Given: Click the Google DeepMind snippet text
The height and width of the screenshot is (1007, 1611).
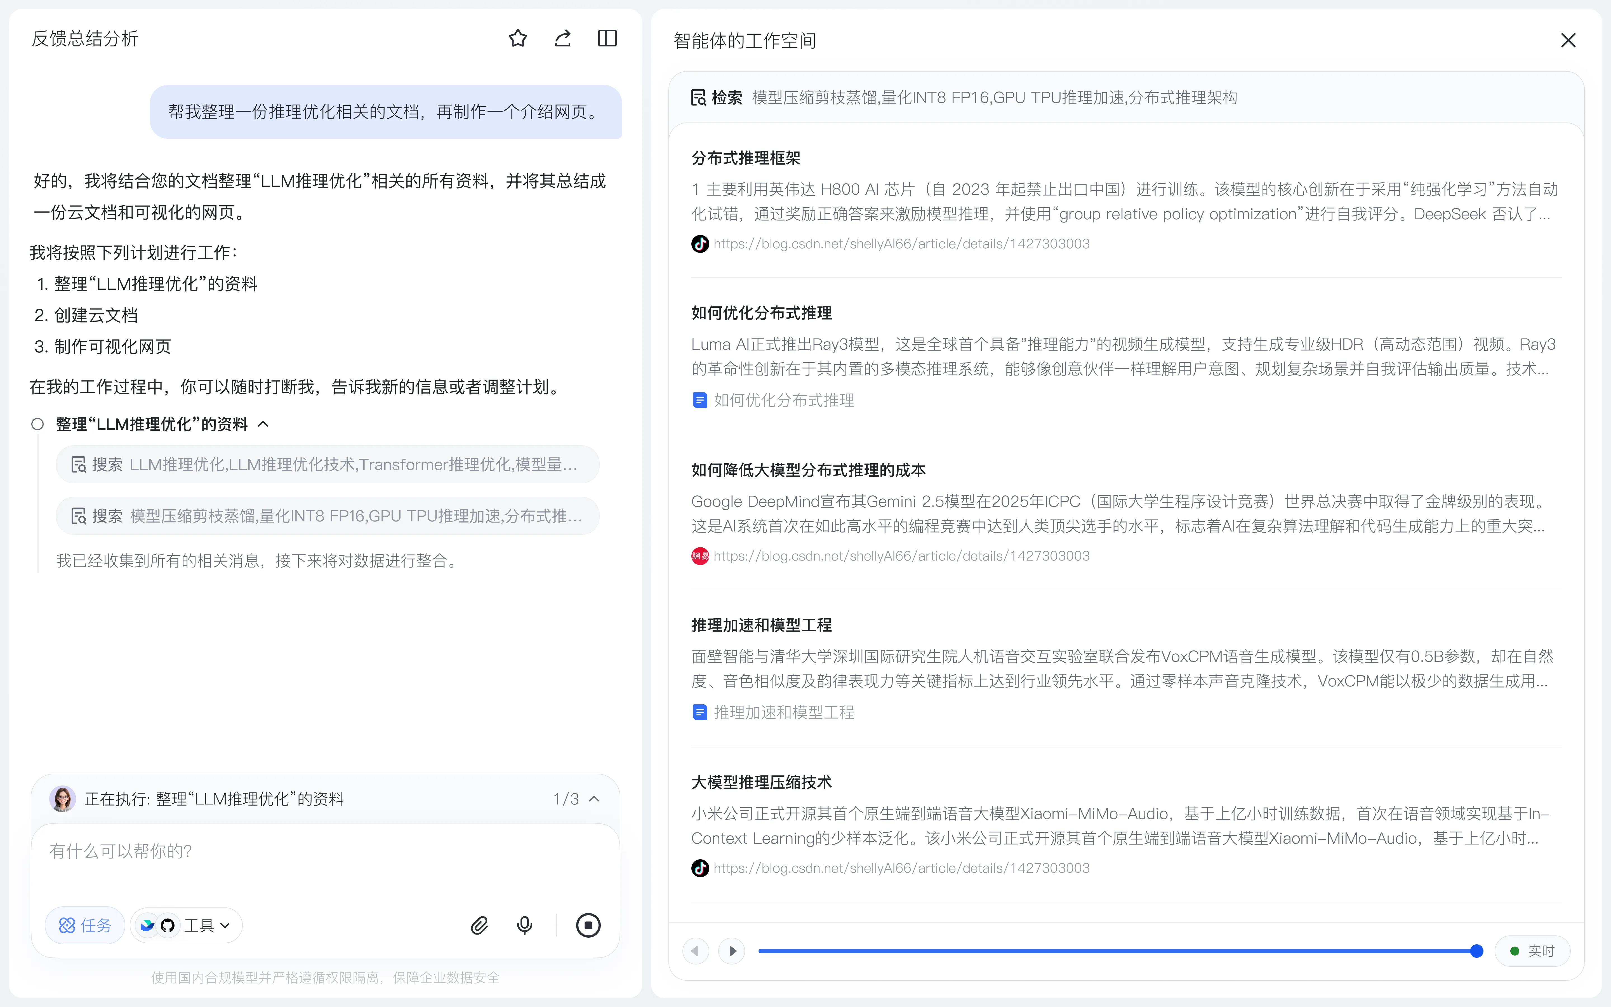Looking at the screenshot, I should pyautogui.click(x=1118, y=514).
